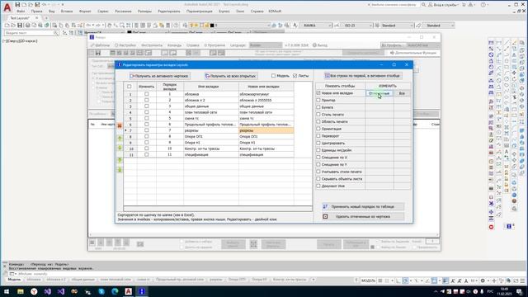
Task: Click the Windows Start button
Action: click(7, 291)
